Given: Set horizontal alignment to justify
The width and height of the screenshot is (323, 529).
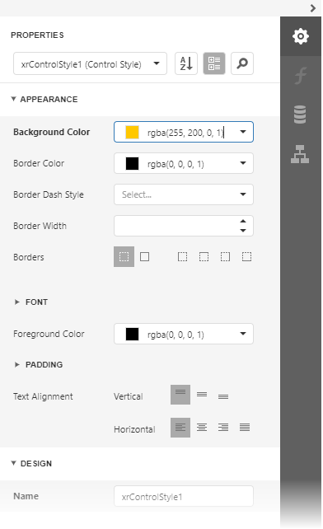Looking at the screenshot, I should pyautogui.click(x=245, y=428).
